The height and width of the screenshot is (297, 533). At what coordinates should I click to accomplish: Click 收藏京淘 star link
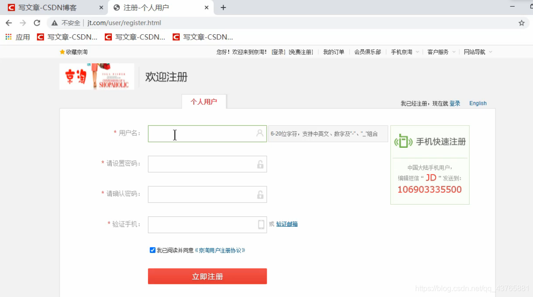[x=73, y=52]
